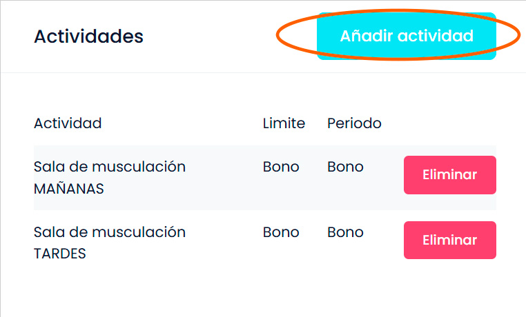Click Bono under Periodo in TARDES row
This screenshot has width=526, height=317.
[345, 232]
